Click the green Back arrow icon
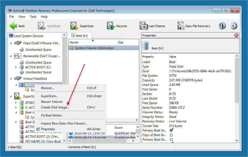248x157 pixels. point(13,26)
